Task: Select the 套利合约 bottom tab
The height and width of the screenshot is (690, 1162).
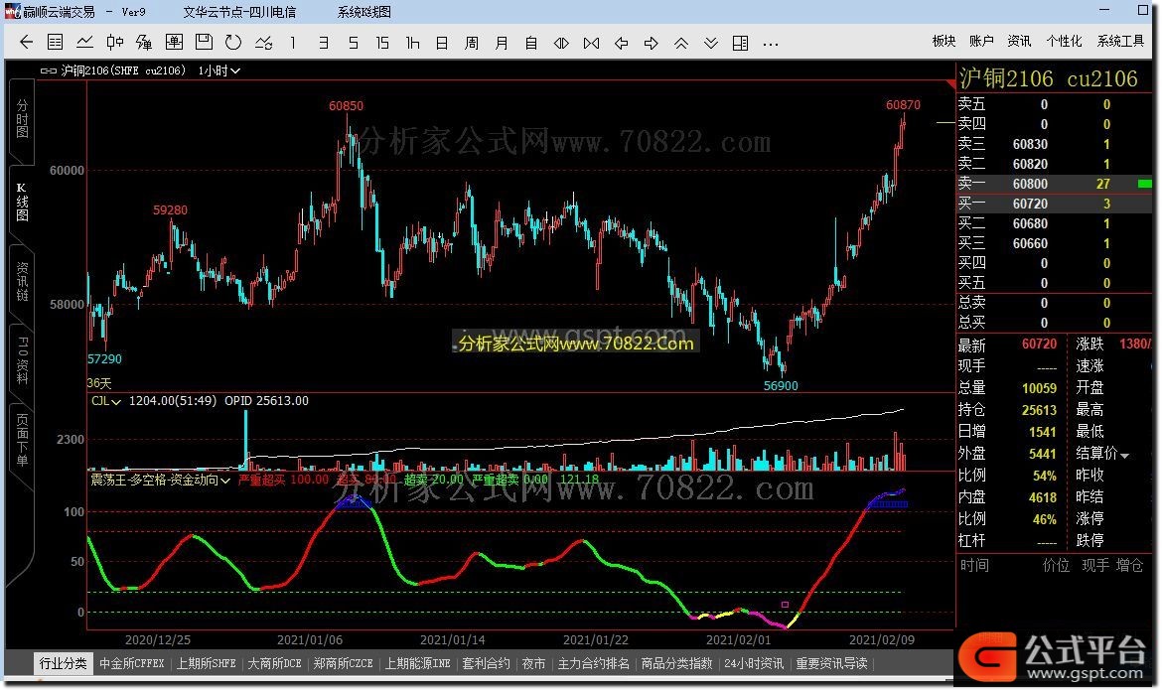Action: pos(486,663)
